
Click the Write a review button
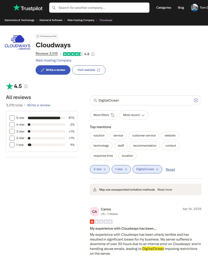[x=53, y=70]
